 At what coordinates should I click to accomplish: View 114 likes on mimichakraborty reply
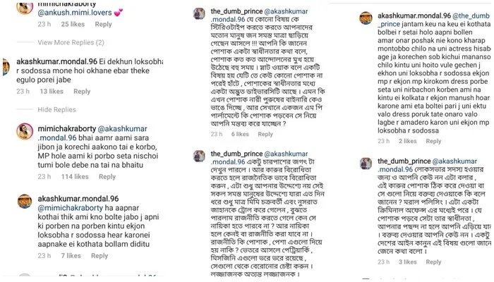tap(75, 176)
